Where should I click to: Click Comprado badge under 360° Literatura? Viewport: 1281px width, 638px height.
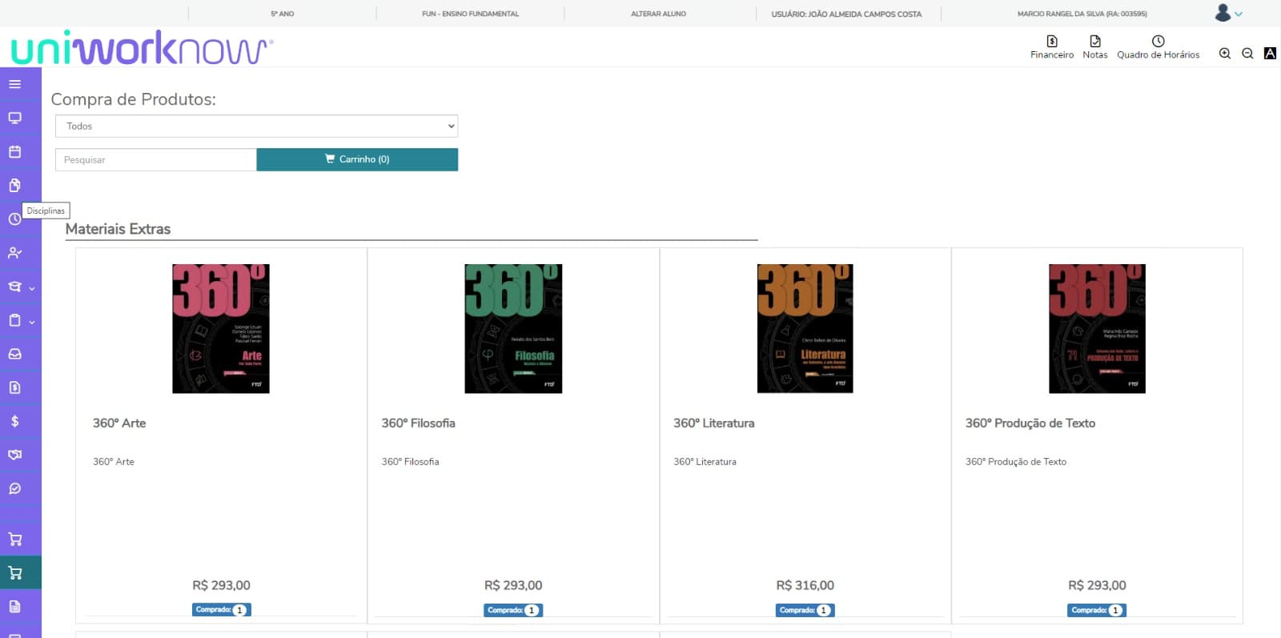[x=805, y=610]
